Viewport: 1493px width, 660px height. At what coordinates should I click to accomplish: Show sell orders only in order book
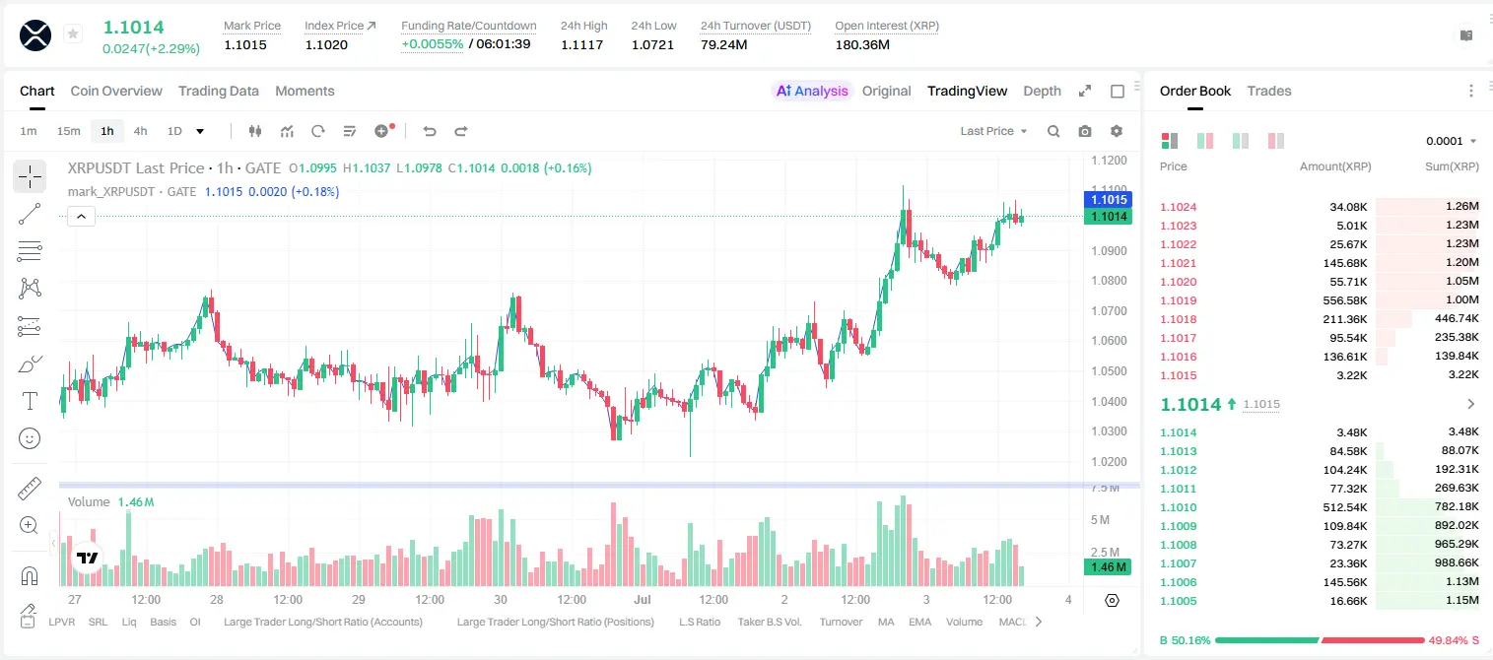pyautogui.click(x=1276, y=141)
